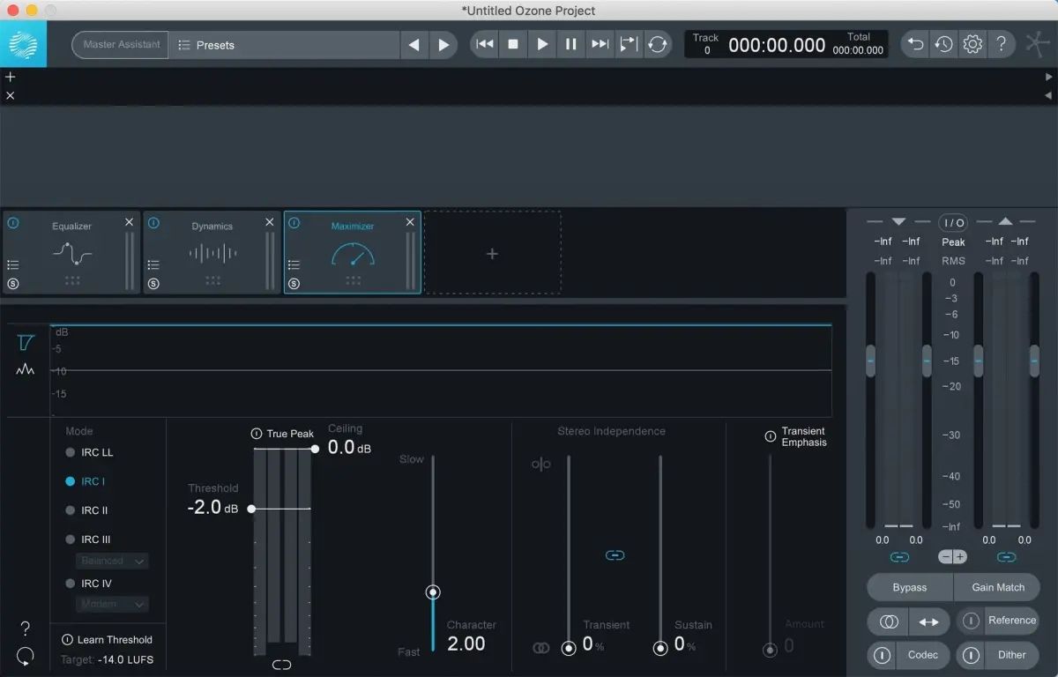Select the Equalizer module tab
1058x677 pixels.
pyautogui.click(x=71, y=252)
